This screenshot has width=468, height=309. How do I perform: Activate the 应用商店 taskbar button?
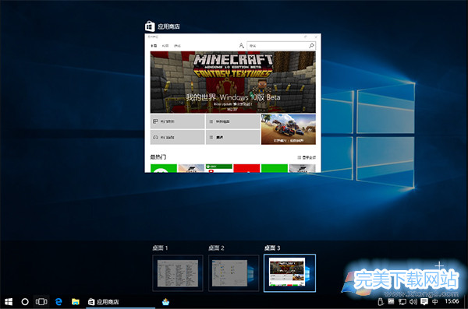pyautogui.click(x=120, y=302)
